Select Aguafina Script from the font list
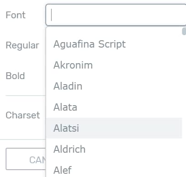This screenshot has width=186, height=177. click(x=114, y=44)
